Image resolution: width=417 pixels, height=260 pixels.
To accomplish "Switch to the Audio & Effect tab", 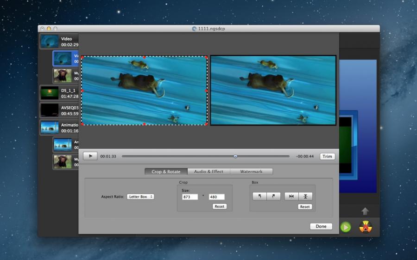I will coord(208,171).
